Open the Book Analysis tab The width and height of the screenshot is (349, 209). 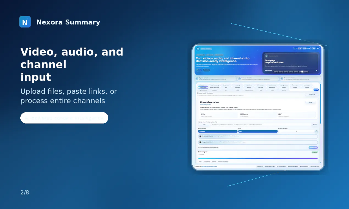tap(307, 85)
